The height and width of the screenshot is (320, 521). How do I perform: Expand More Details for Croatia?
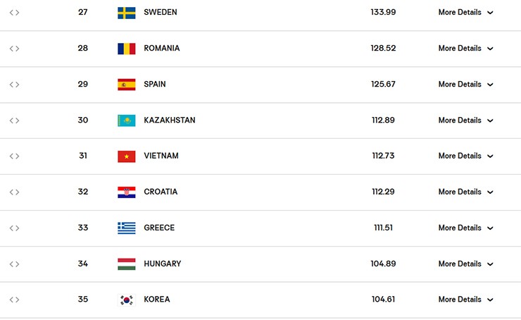(465, 192)
